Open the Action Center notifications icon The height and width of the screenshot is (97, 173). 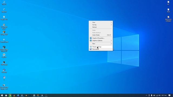(x=169, y=95)
